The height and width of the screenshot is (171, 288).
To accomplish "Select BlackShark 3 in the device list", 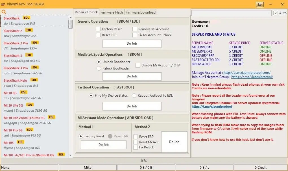I will 34,58.
